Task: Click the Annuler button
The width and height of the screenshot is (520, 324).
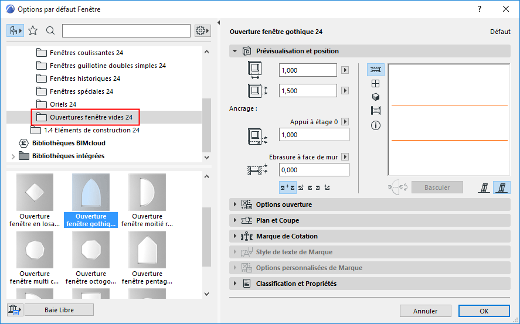Action: [x=425, y=311]
